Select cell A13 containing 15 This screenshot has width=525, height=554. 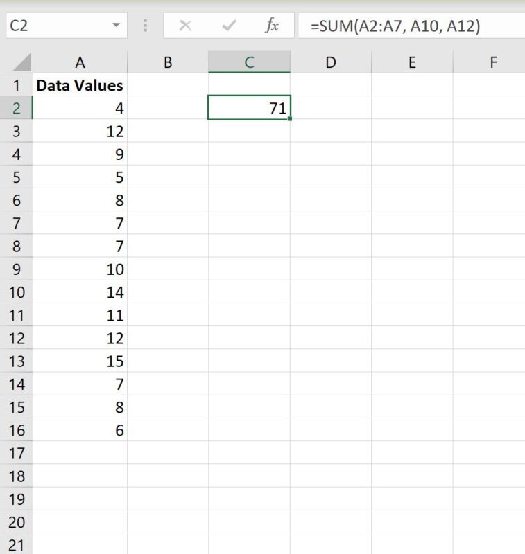80,361
